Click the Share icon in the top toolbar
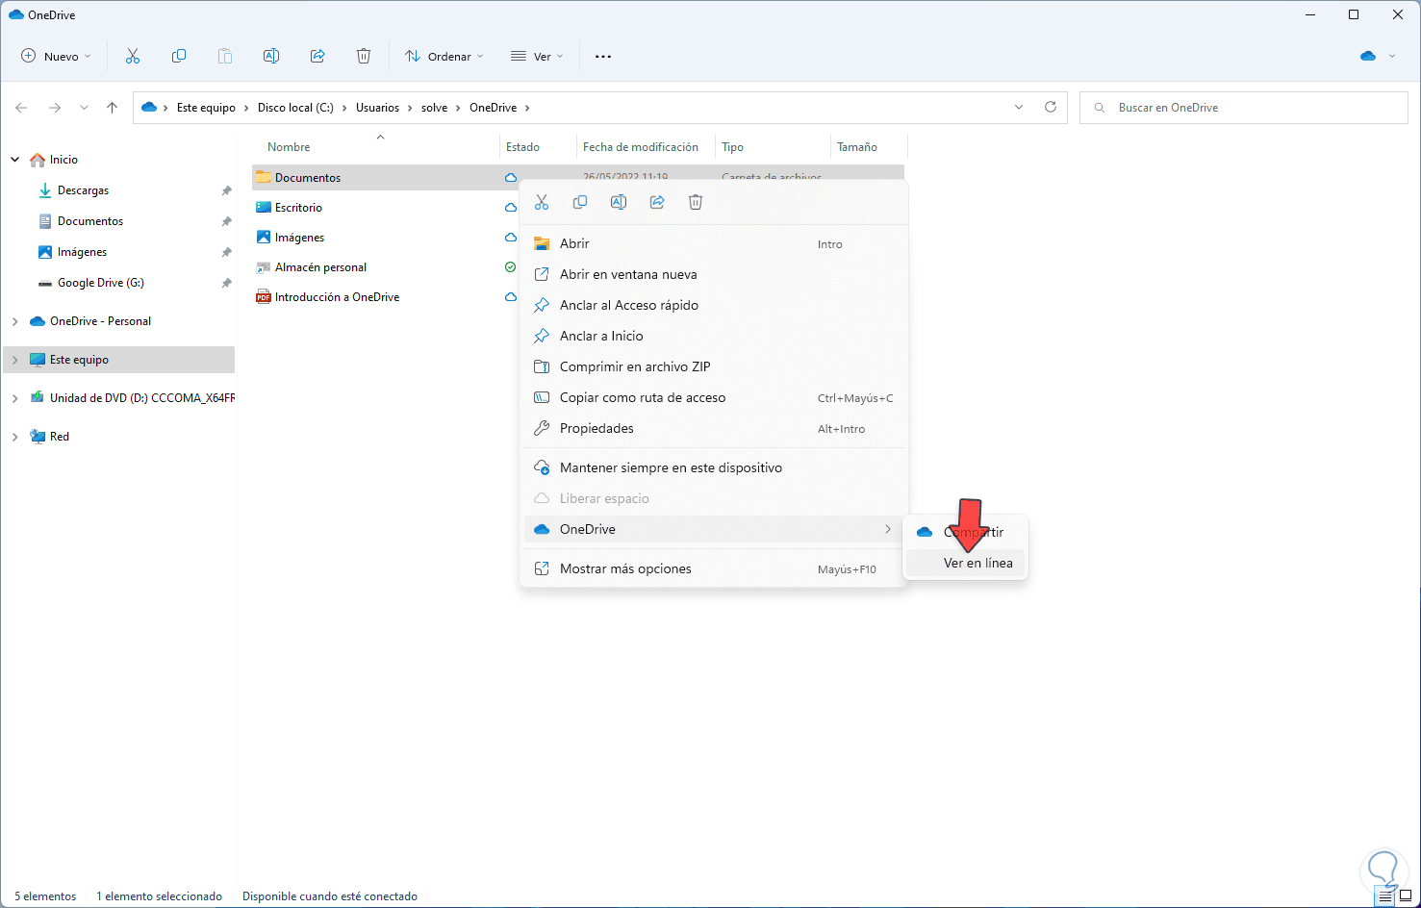1421x908 pixels. [317, 56]
